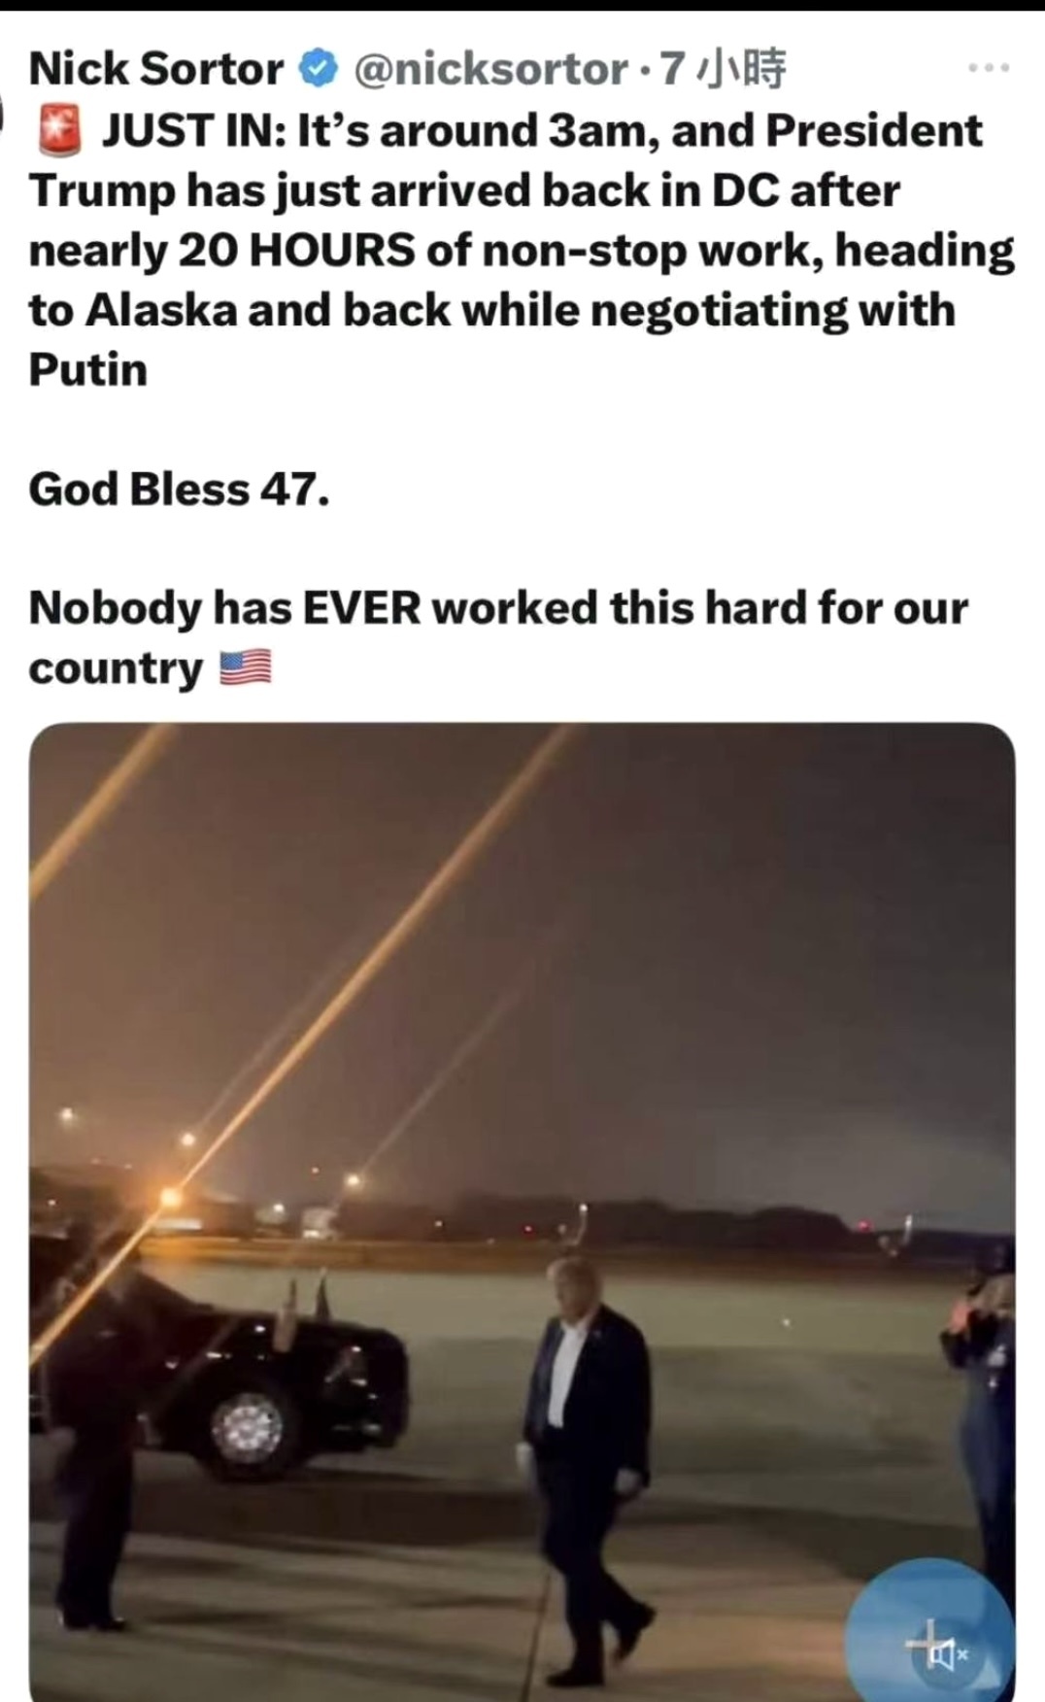Image resolution: width=1045 pixels, height=1702 pixels.
Task: Click the white plus icon on the video
Action: pyautogui.click(x=921, y=1643)
